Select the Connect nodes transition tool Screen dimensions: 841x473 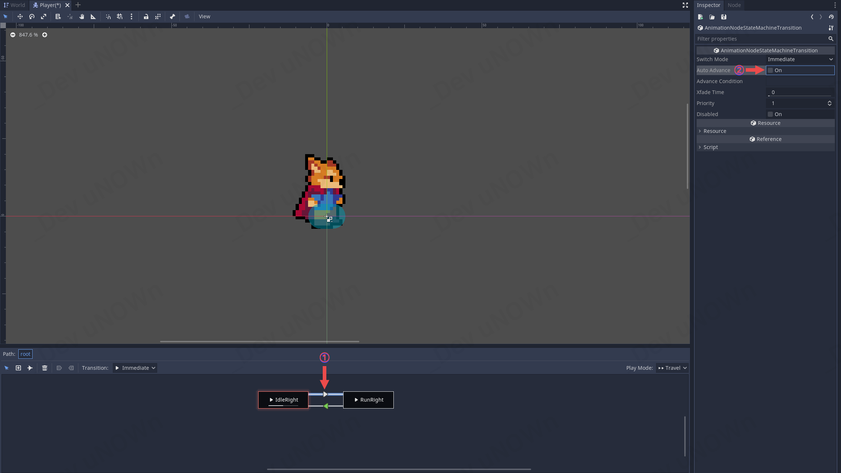[30, 368]
